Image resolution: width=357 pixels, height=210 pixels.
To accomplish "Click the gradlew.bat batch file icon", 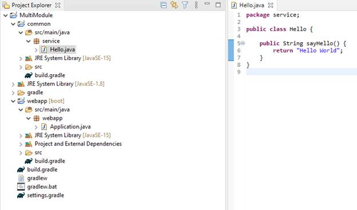I will [21, 187].
